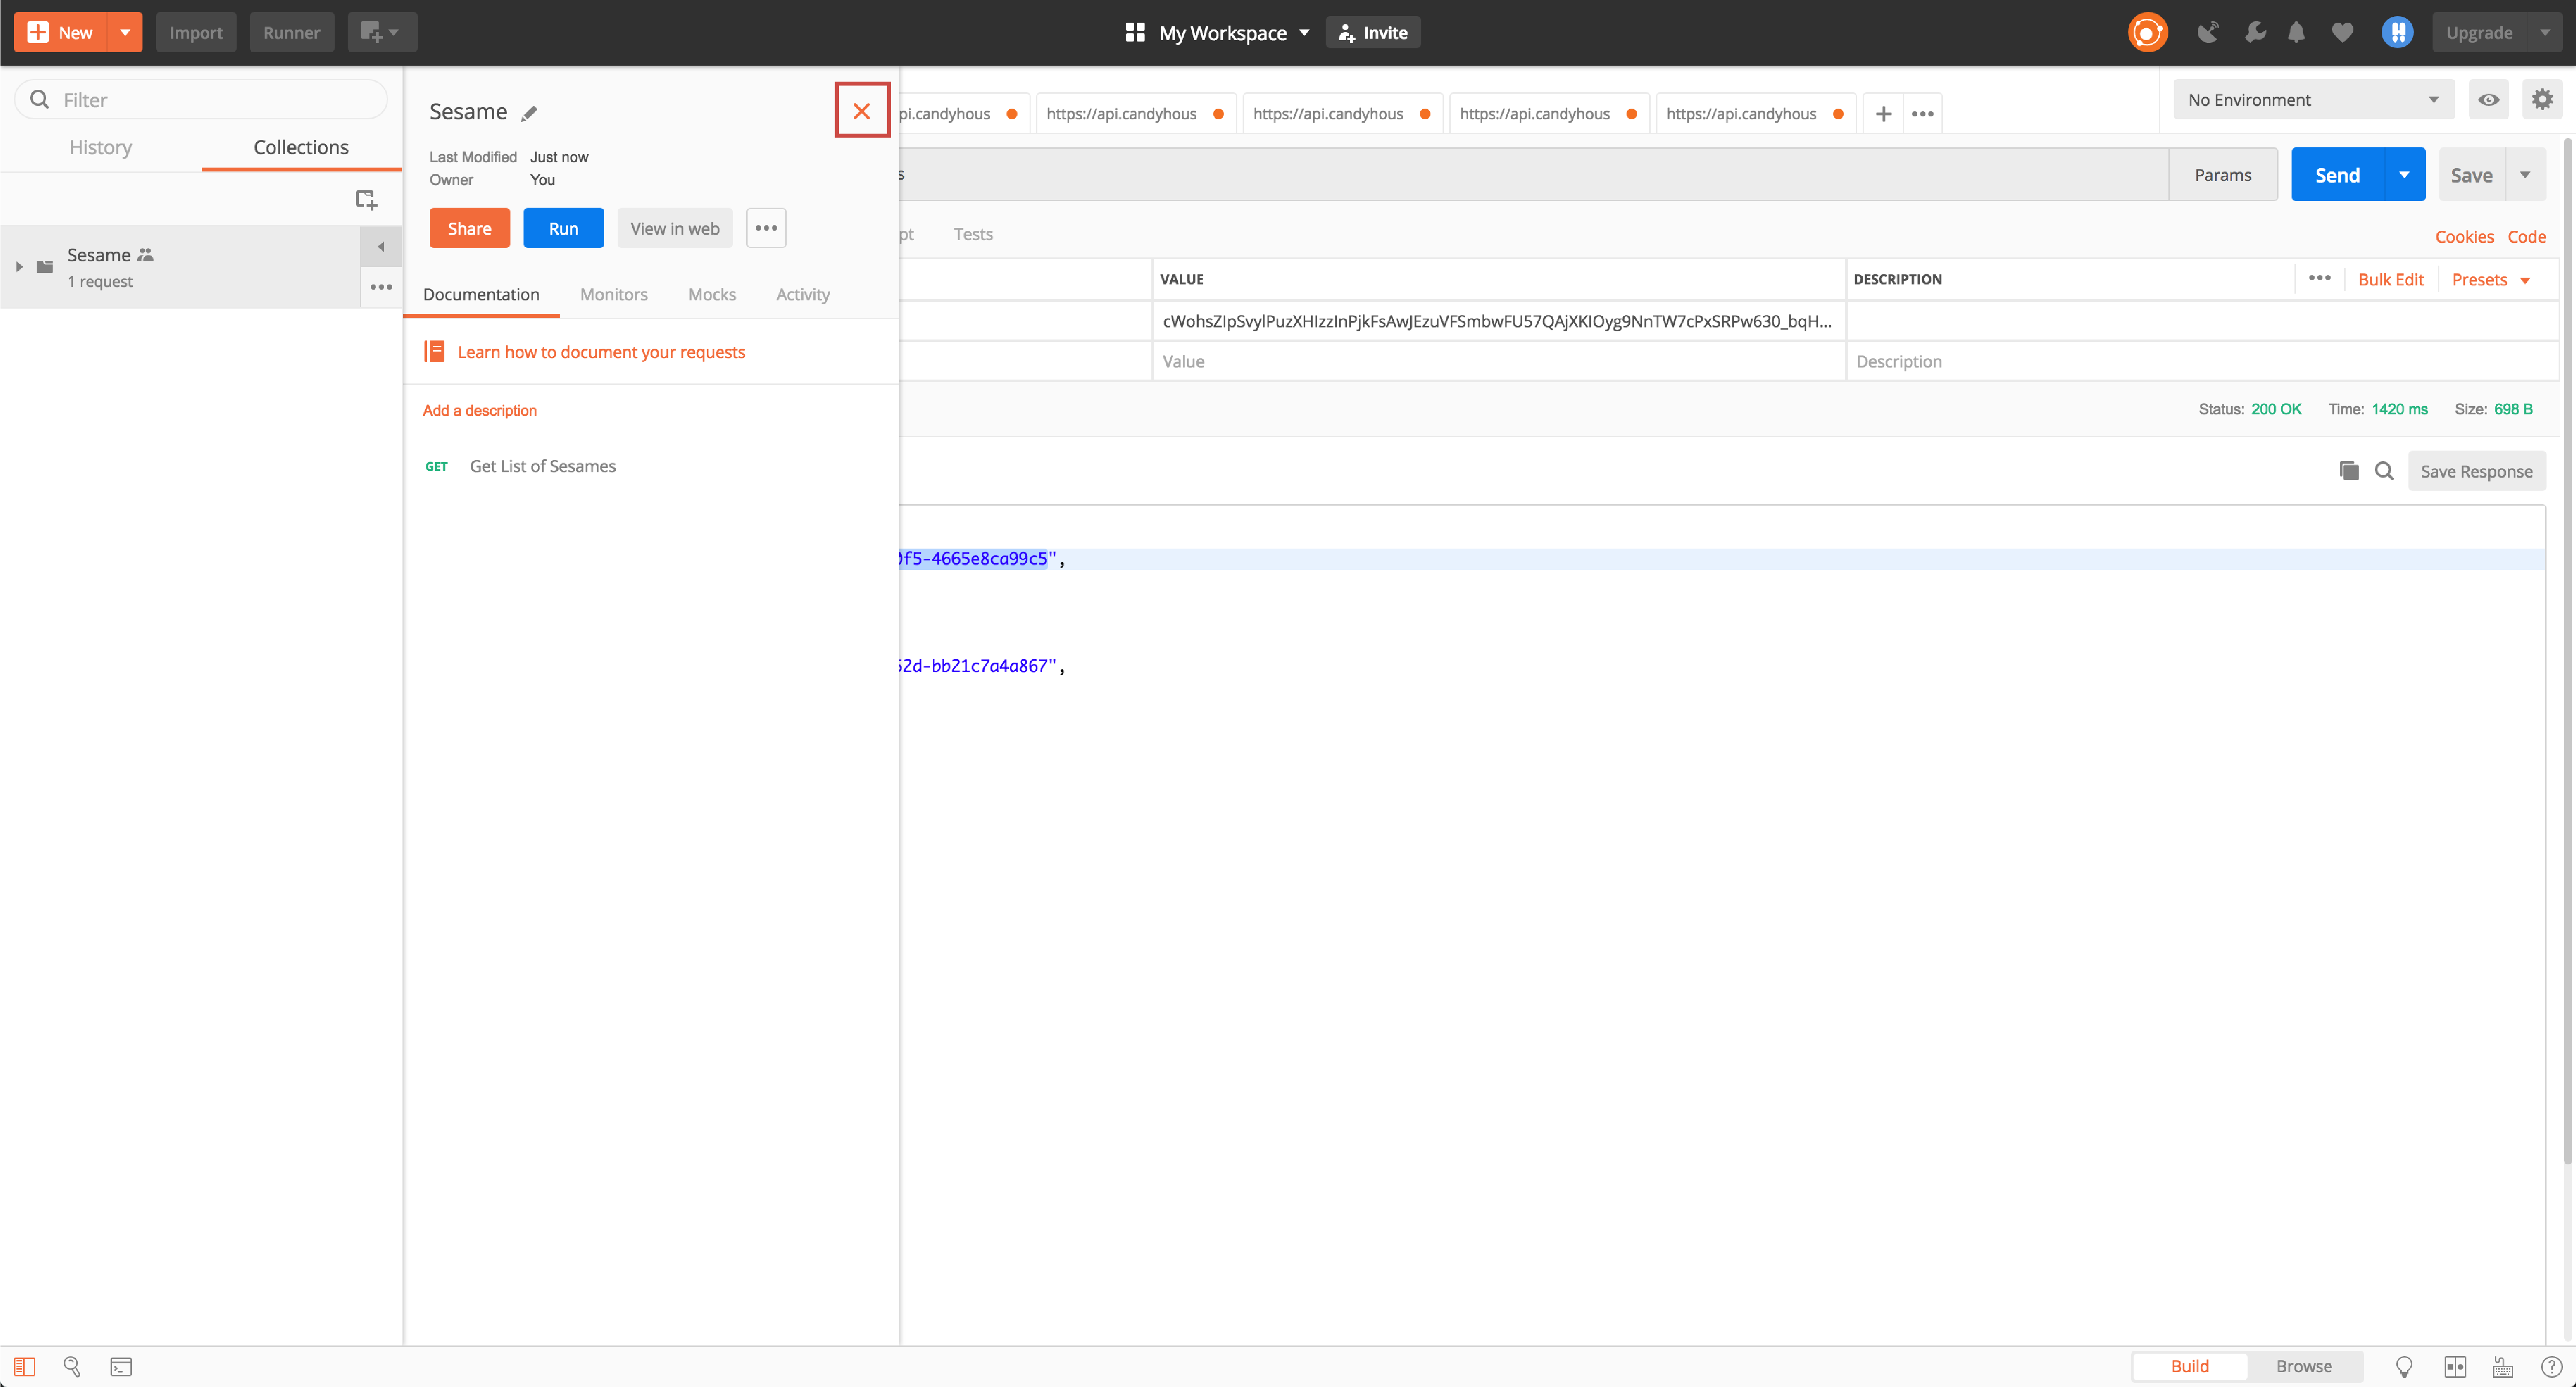Open keyboard shortcuts icon
This screenshot has width=2576, height=1387.
pos(2503,1366)
